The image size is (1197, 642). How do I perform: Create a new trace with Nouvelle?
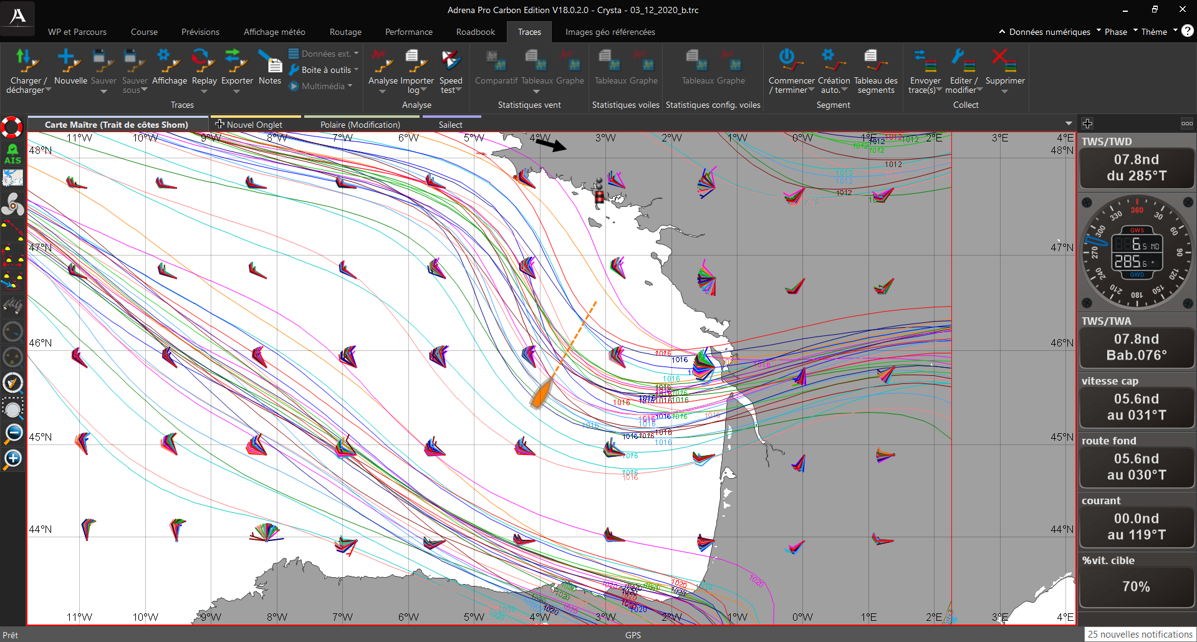tap(70, 61)
